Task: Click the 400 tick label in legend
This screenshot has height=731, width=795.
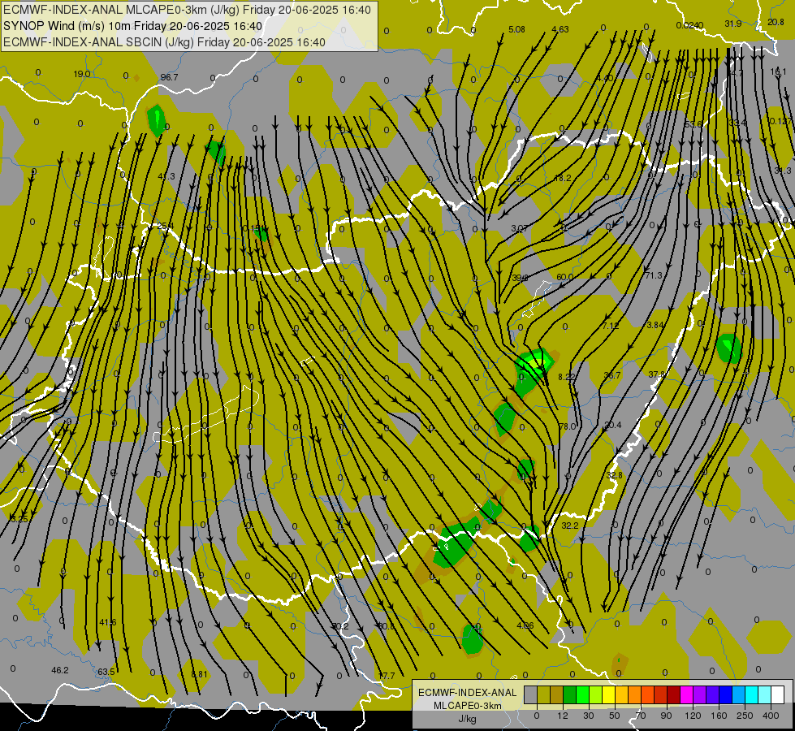Action: 771,716
